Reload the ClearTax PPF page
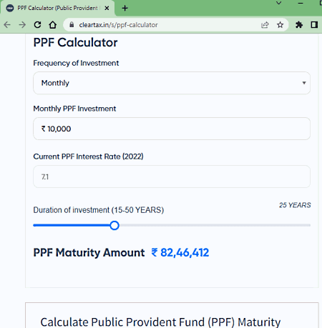322x328 pixels. [37, 25]
